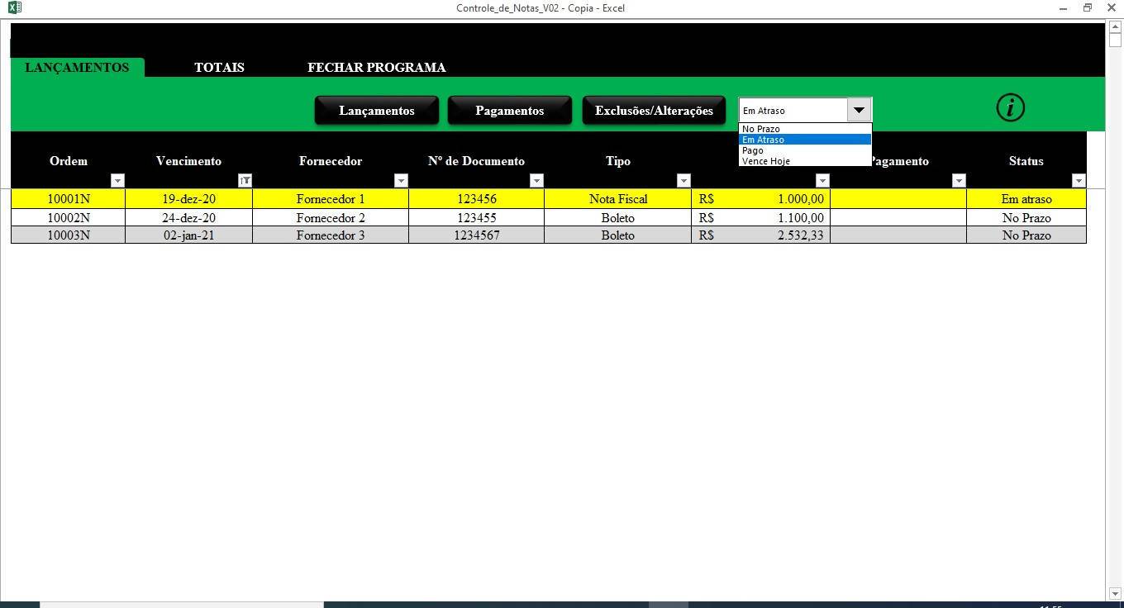Open the Nº de Documento filter arrow
Screen dimensions: 1124x608
pos(537,180)
